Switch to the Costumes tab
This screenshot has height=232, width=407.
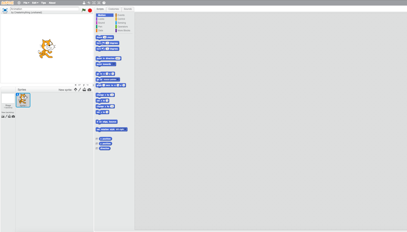click(113, 9)
